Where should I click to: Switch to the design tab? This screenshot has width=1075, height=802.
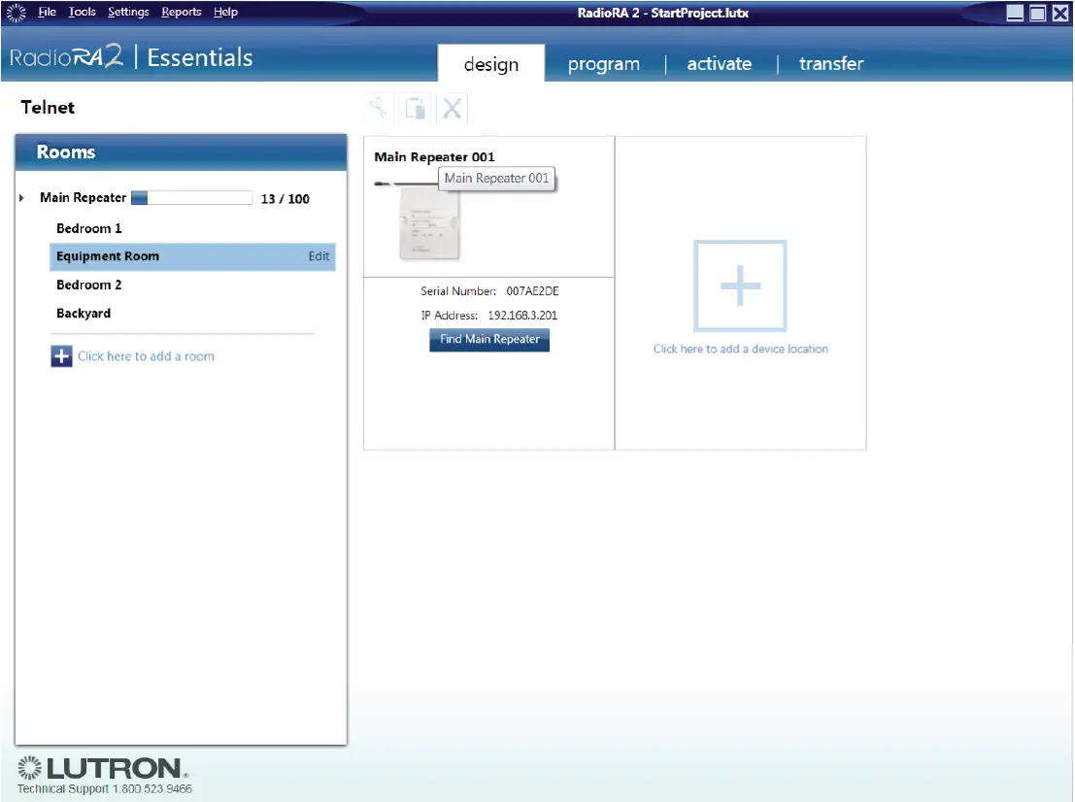pos(490,64)
